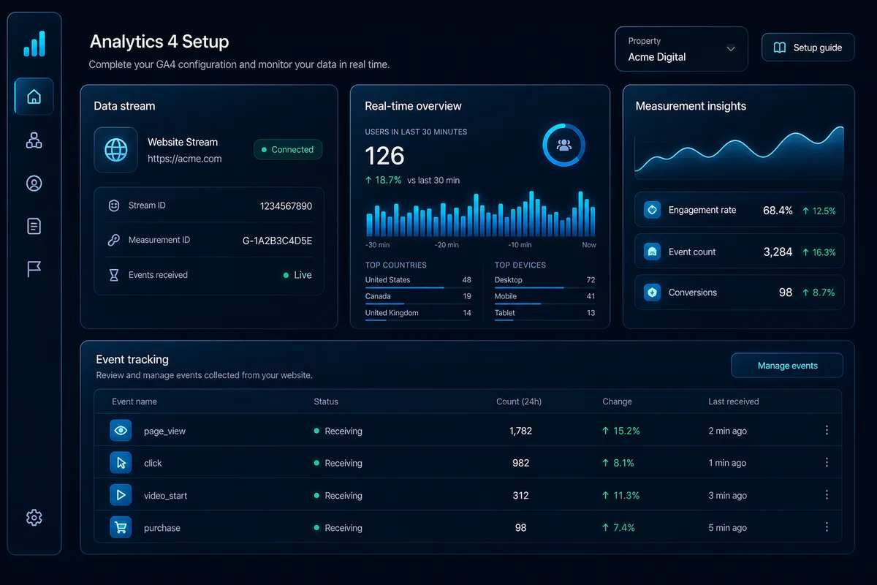This screenshot has height=585, width=877.
Task: Click the bar chart logo icon
Action: tap(34, 43)
